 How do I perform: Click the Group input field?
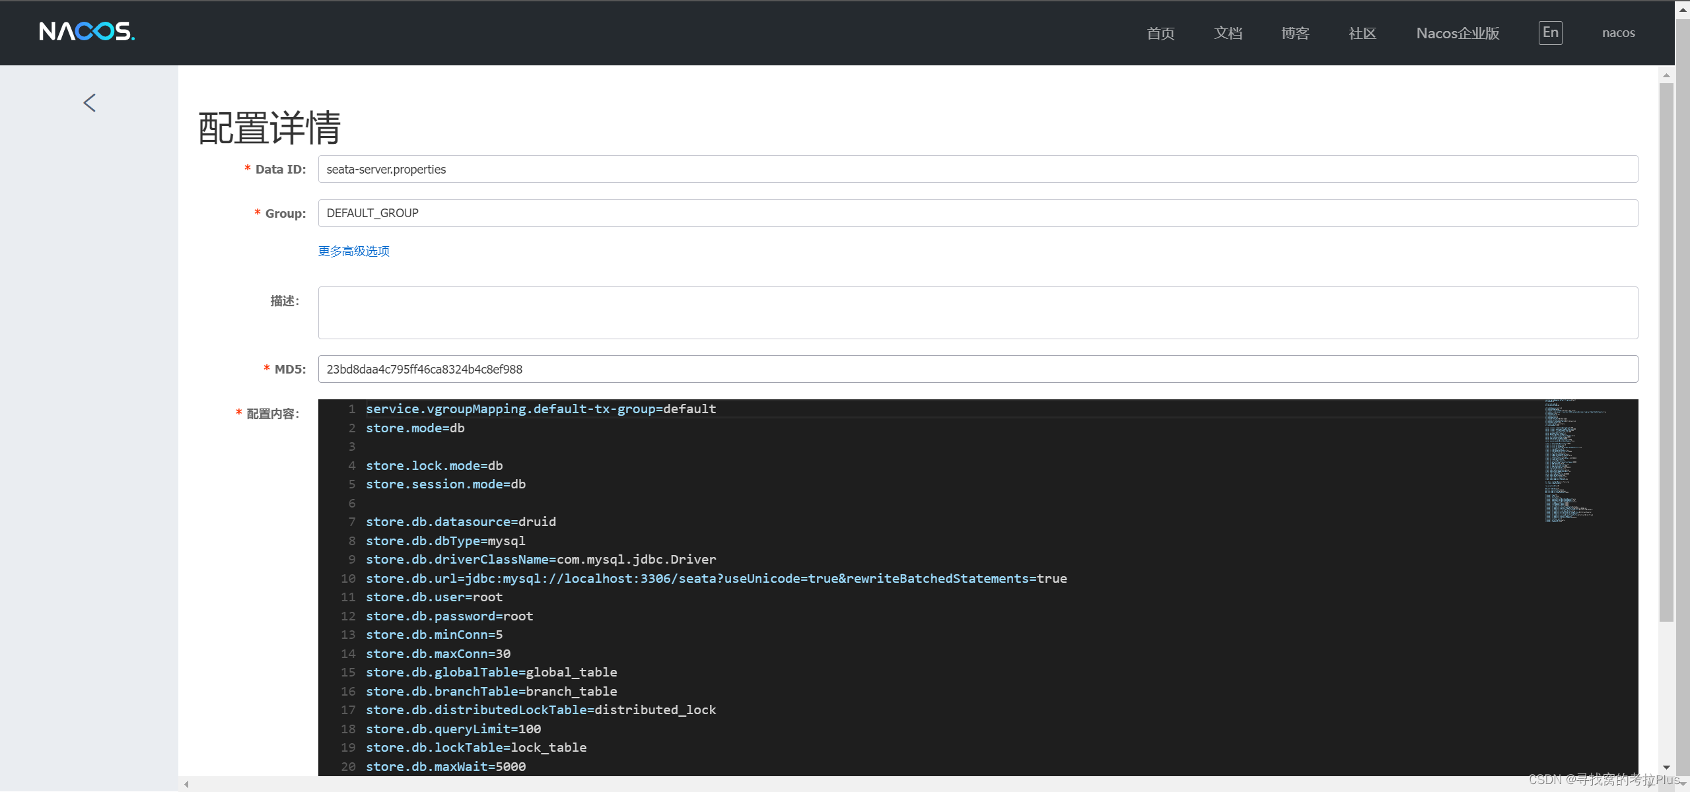(x=977, y=213)
